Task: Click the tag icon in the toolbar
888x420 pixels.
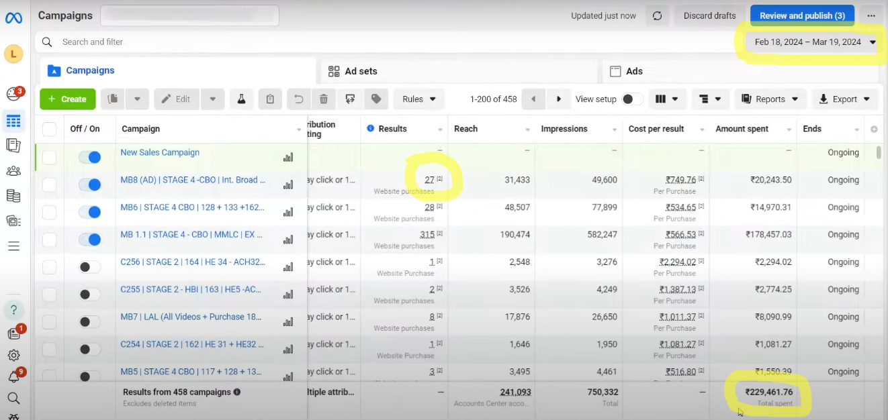Action: click(x=376, y=99)
